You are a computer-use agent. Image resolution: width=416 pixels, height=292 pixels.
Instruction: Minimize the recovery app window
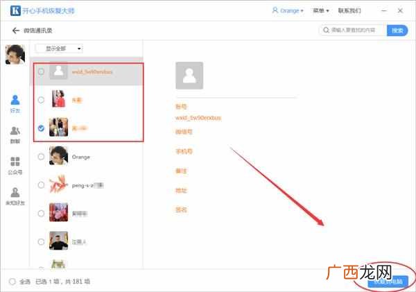pos(383,10)
